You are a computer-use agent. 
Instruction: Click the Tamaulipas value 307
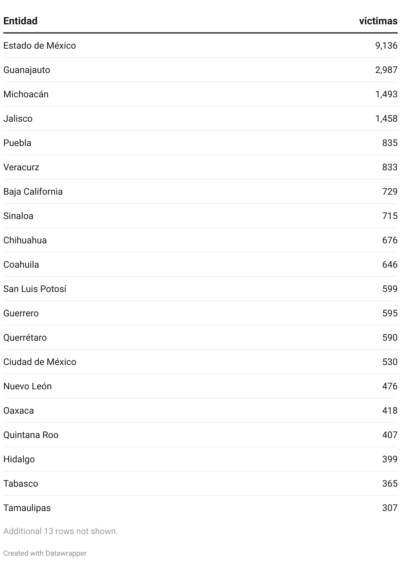pyautogui.click(x=390, y=508)
